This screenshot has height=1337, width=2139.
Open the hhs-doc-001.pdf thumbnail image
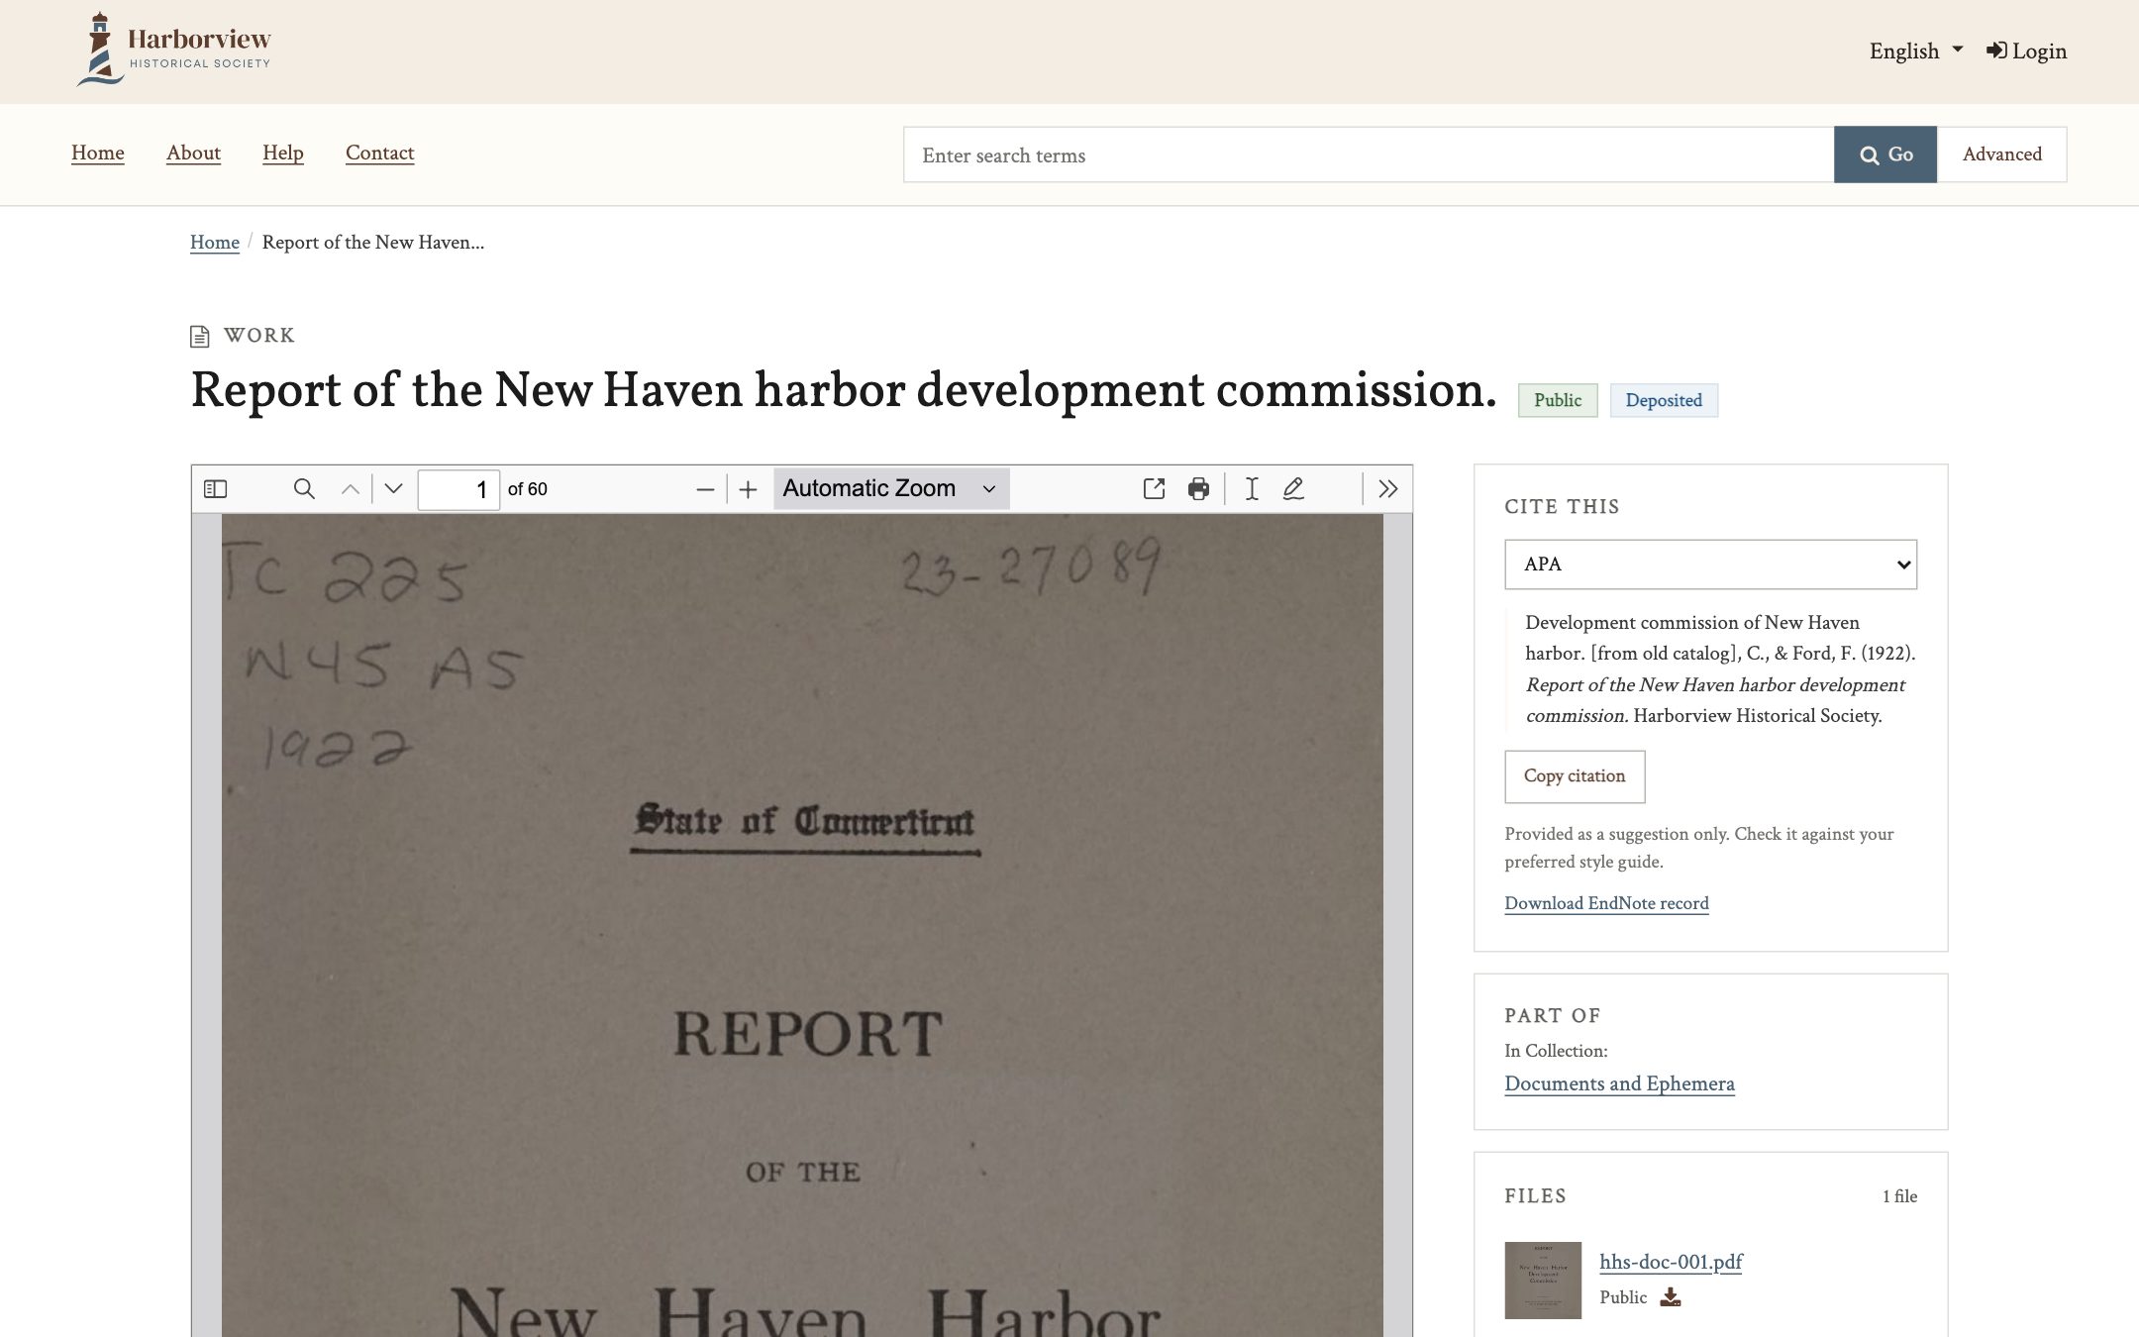pos(1543,1281)
